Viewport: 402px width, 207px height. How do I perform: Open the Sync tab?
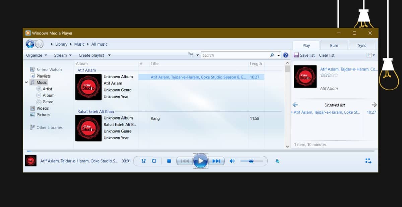click(x=362, y=46)
